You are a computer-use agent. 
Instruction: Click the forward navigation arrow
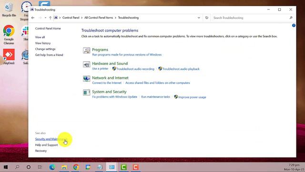point(40,18)
